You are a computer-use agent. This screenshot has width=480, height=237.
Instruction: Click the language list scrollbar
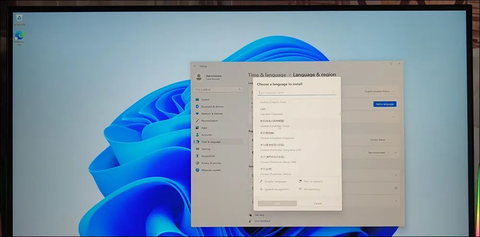pyautogui.click(x=340, y=114)
